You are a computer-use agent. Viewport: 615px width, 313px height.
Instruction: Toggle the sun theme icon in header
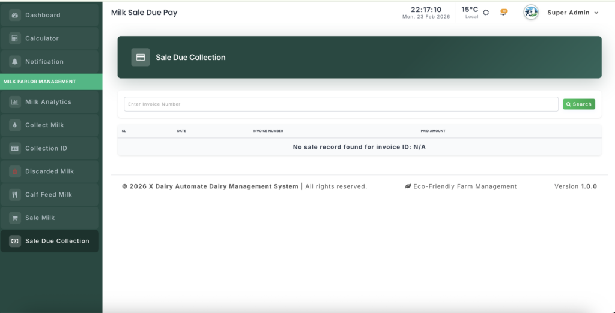[486, 13]
